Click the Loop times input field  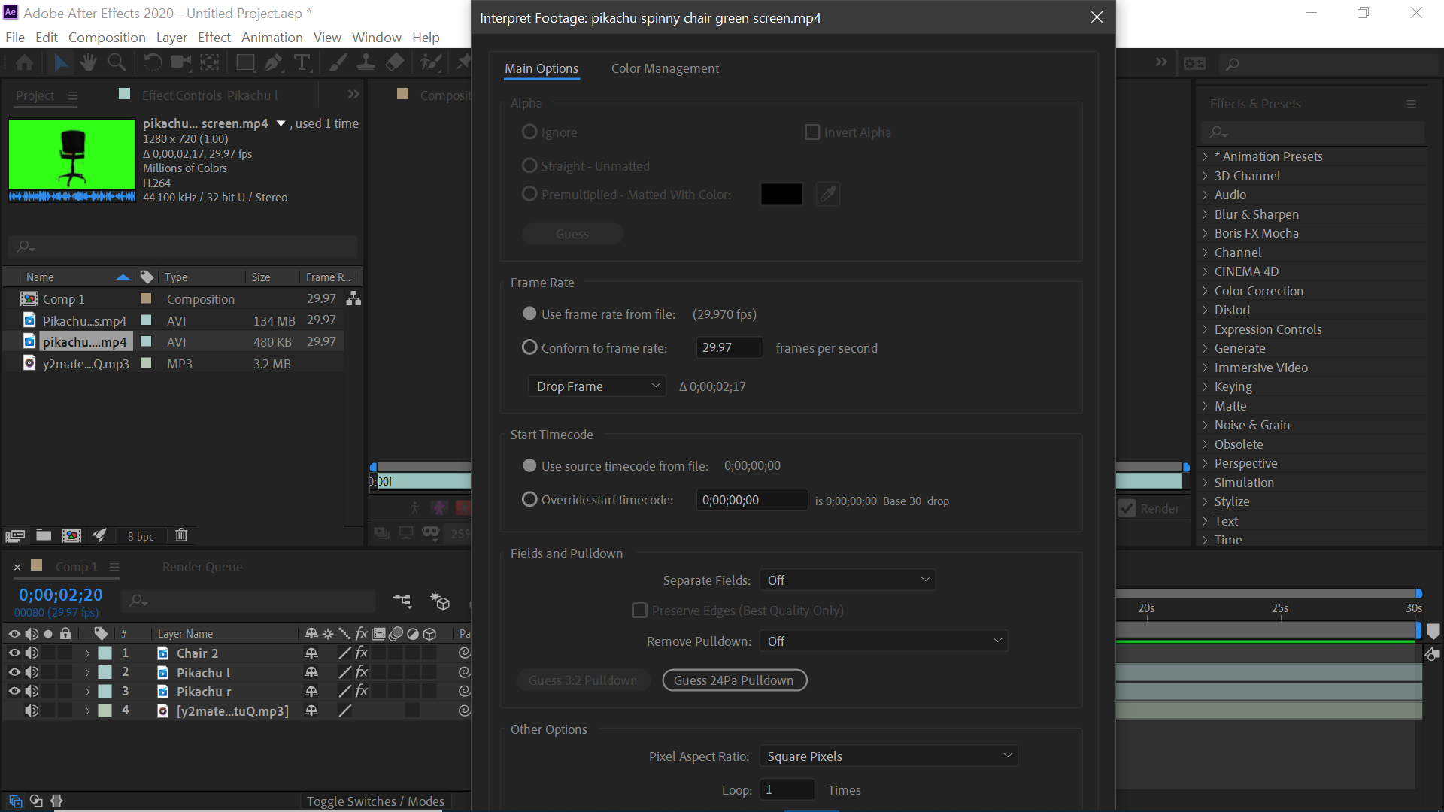pos(787,789)
